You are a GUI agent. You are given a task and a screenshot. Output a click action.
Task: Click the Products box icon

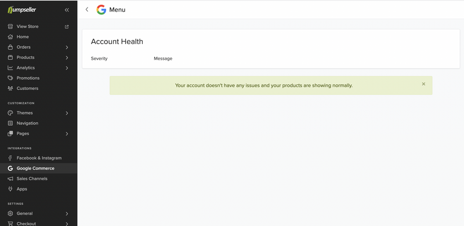tap(10, 57)
